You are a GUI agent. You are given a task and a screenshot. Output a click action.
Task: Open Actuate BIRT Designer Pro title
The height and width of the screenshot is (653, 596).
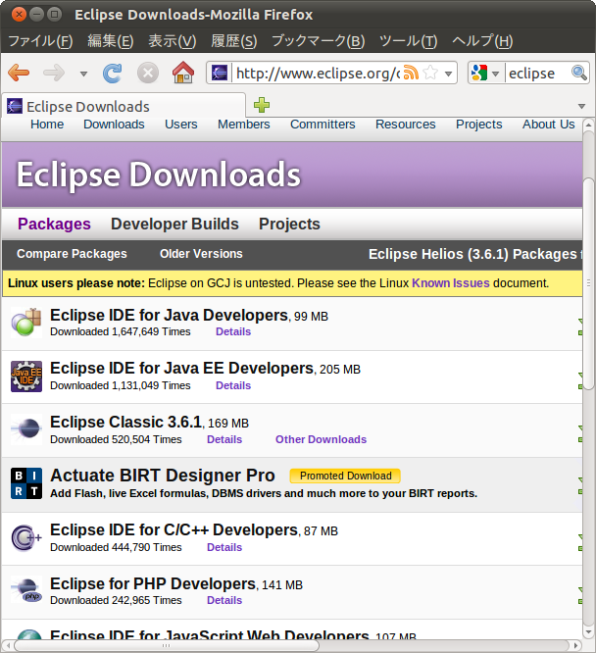point(163,476)
